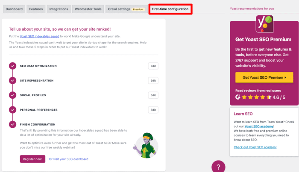Click the Learn SEO heading
This screenshot has width=299, height=172.
coord(243,114)
